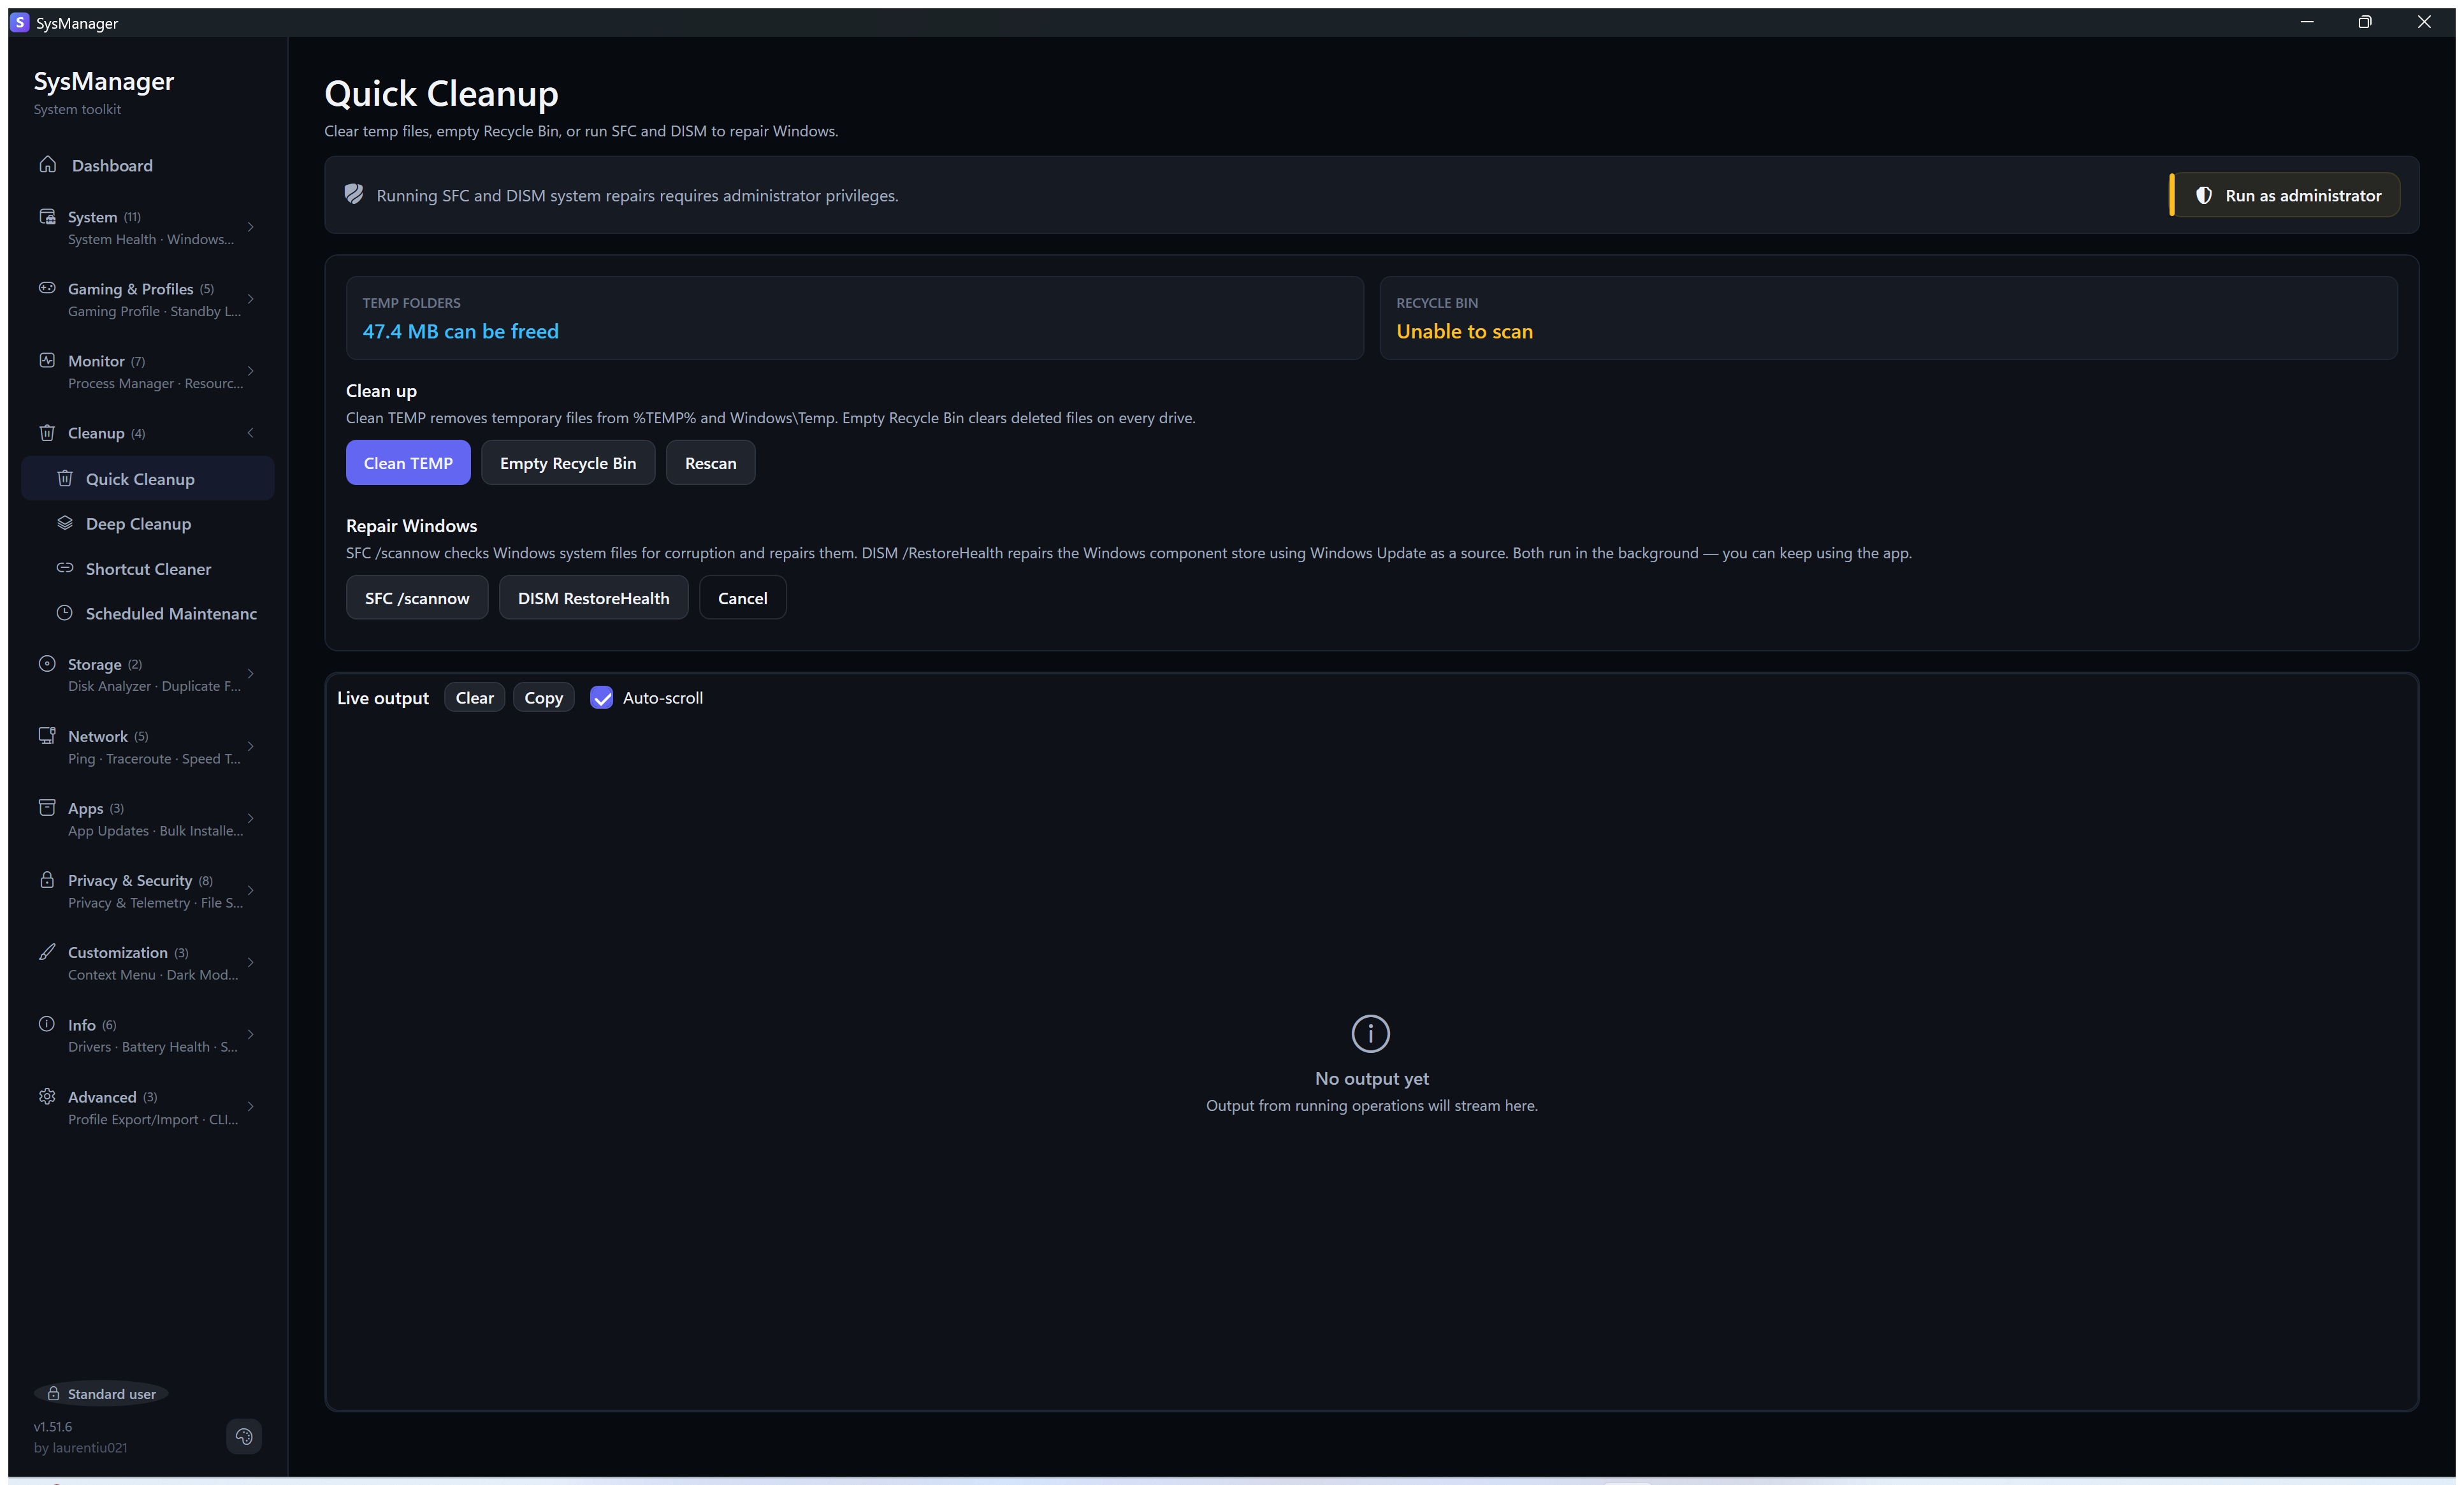Screen dimensions: 2464x1485
Task: Click the Deep Cleanup layers icon
Action: [x=65, y=523]
